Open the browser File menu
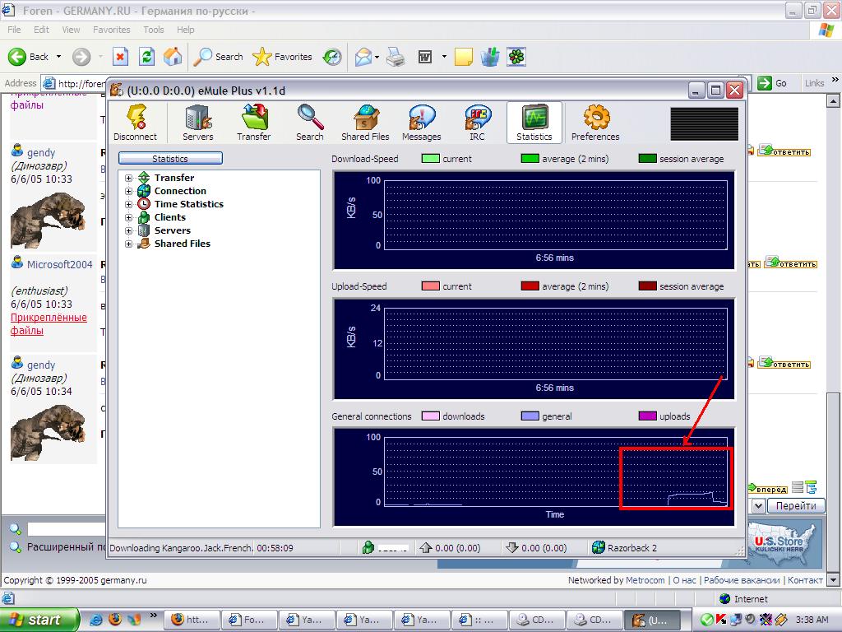 pyautogui.click(x=14, y=30)
